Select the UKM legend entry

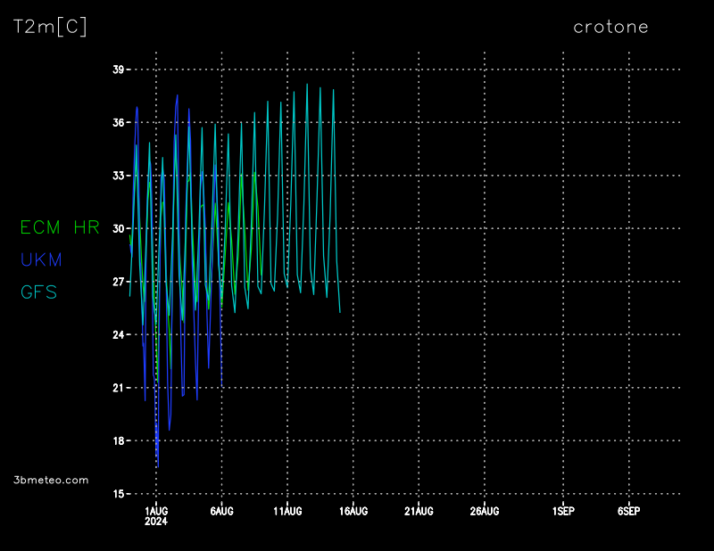41,260
